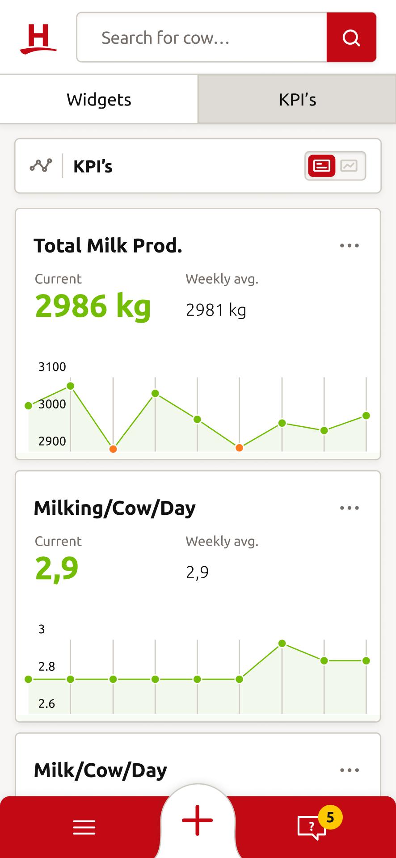Select the KPI's tab
Image resolution: width=396 pixels, height=858 pixels.
click(x=297, y=99)
